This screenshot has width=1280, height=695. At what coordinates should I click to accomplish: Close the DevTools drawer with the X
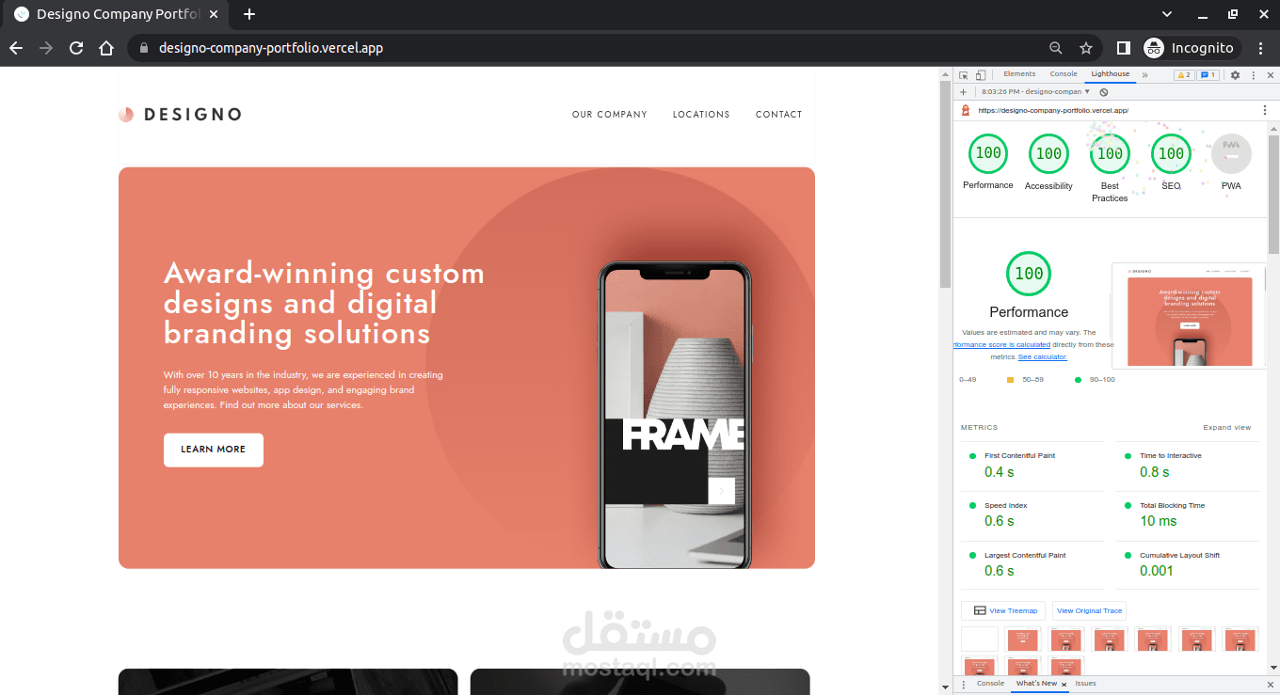coord(1270,685)
